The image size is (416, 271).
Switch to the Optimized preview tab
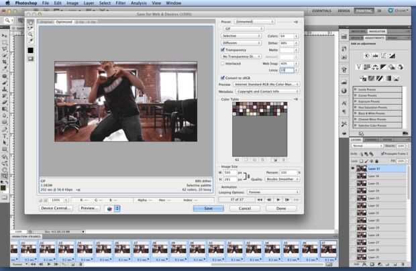[64, 21]
